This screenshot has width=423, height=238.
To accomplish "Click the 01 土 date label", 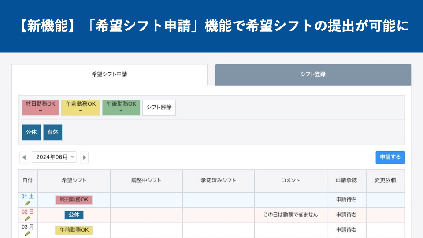I will click(x=27, y=197).
